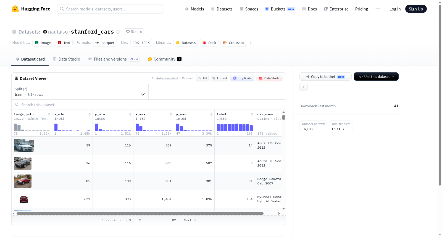This screenshot has height=237, width=442.
Task: Go to page 82 of results
Action: pyautogui.click(x=174, y=220)
